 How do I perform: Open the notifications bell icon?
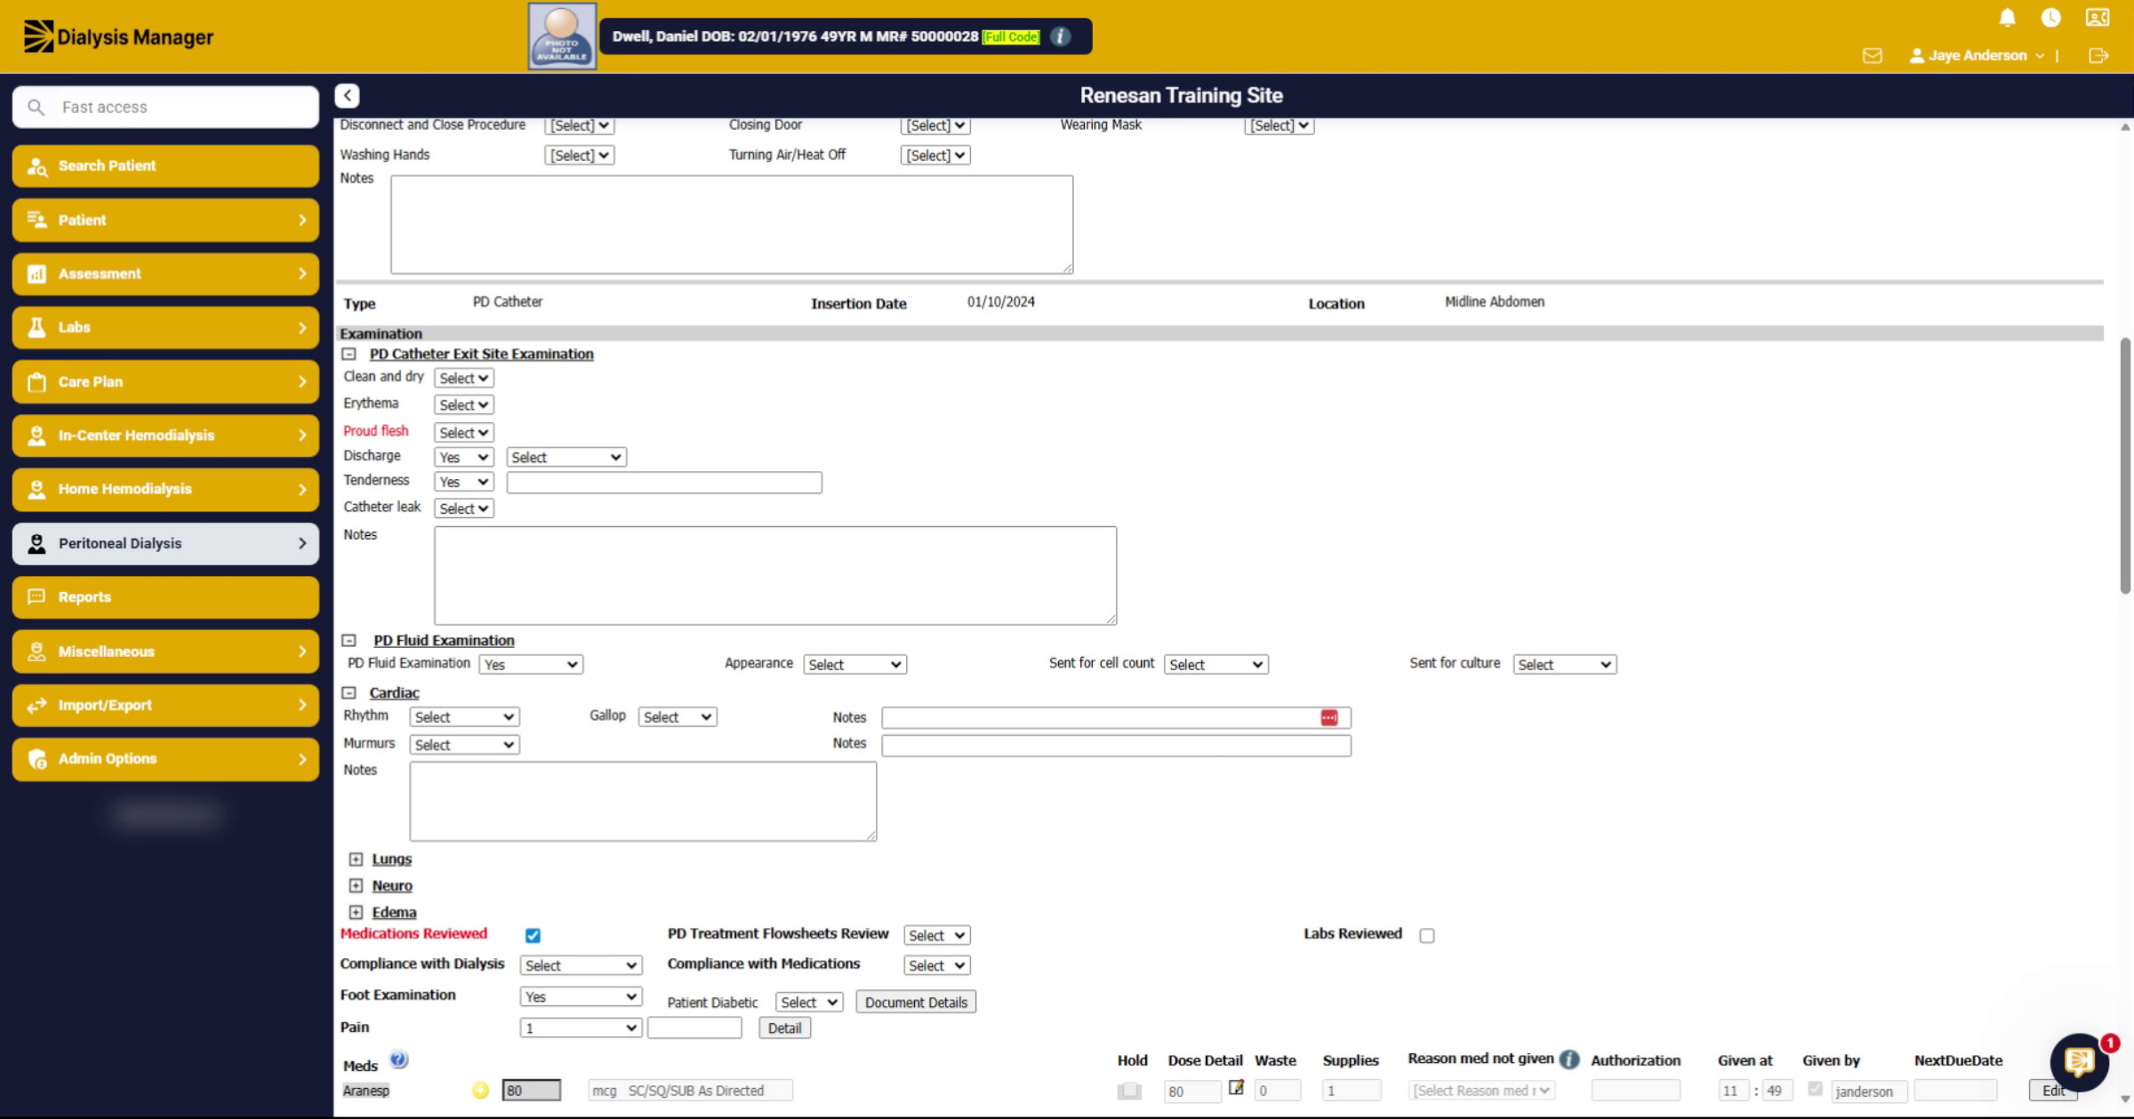(x=2007, y=18)
